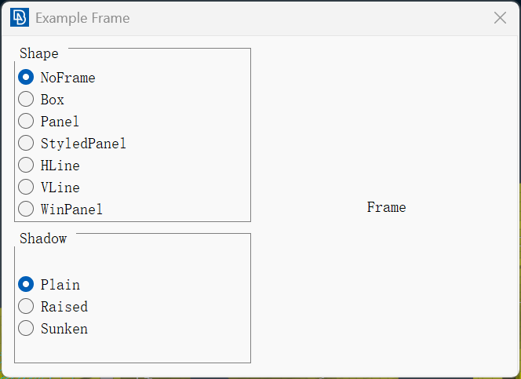Image resolution: width=521 pixels, height=379 pixels.
Task: Choose the Box shape radio button
Action: pos(42,100)
